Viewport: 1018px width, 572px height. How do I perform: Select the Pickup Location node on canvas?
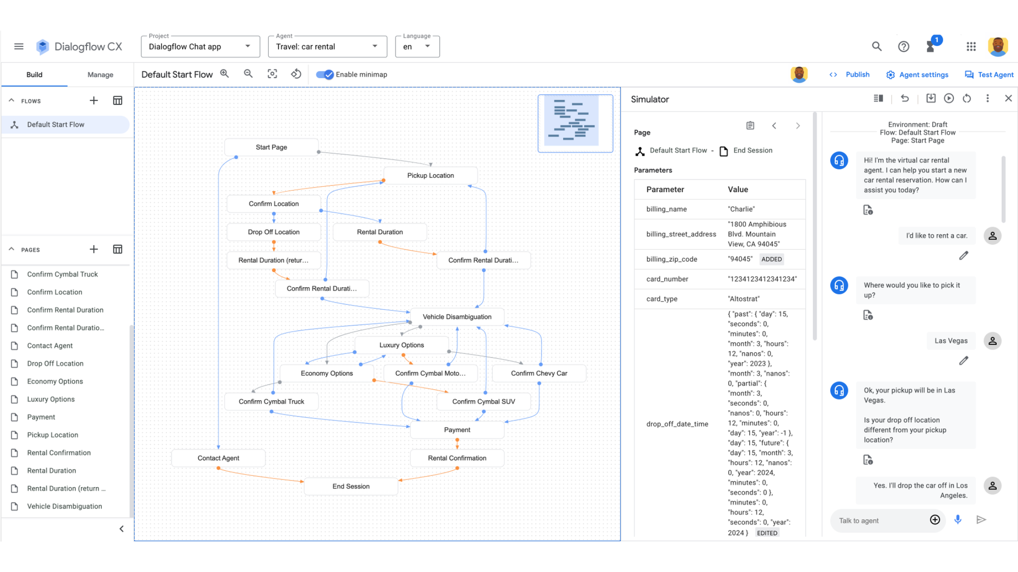click(x=431, y=175)
